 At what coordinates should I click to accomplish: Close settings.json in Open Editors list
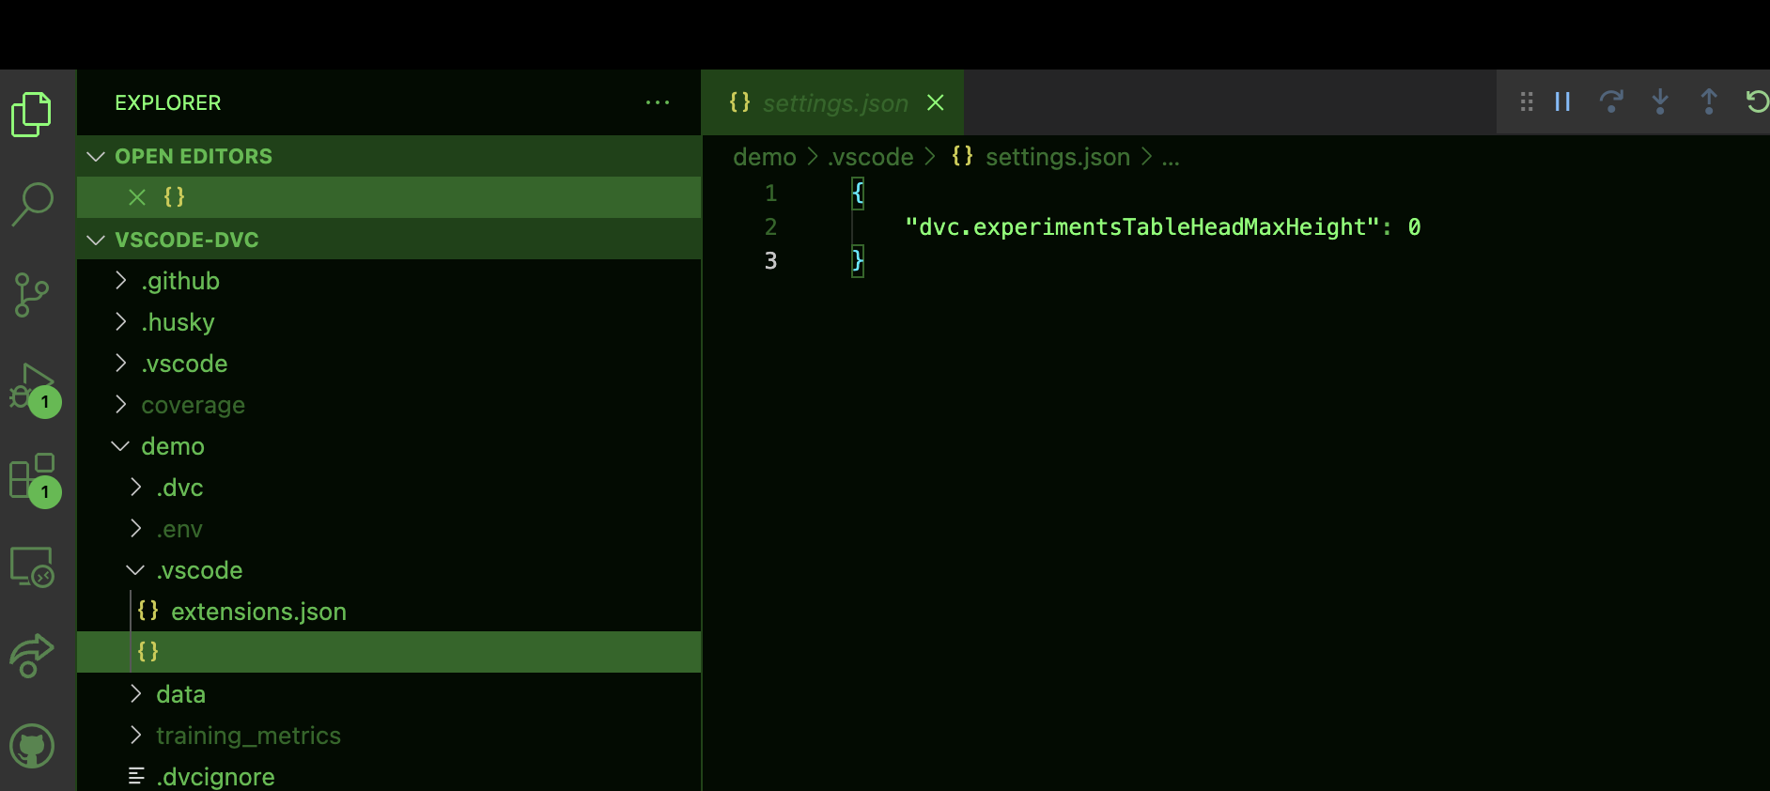pos(137,197)
